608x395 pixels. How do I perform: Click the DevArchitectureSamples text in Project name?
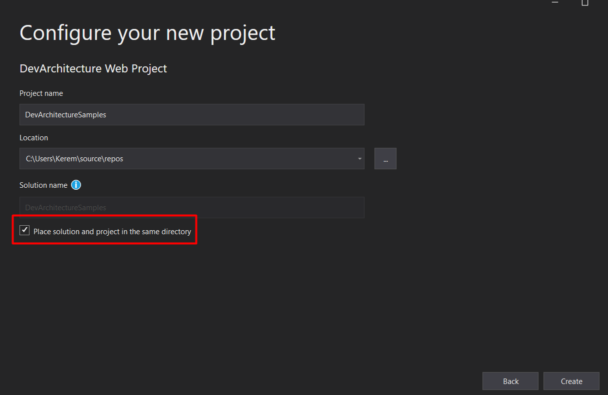[x=65, y=114]
